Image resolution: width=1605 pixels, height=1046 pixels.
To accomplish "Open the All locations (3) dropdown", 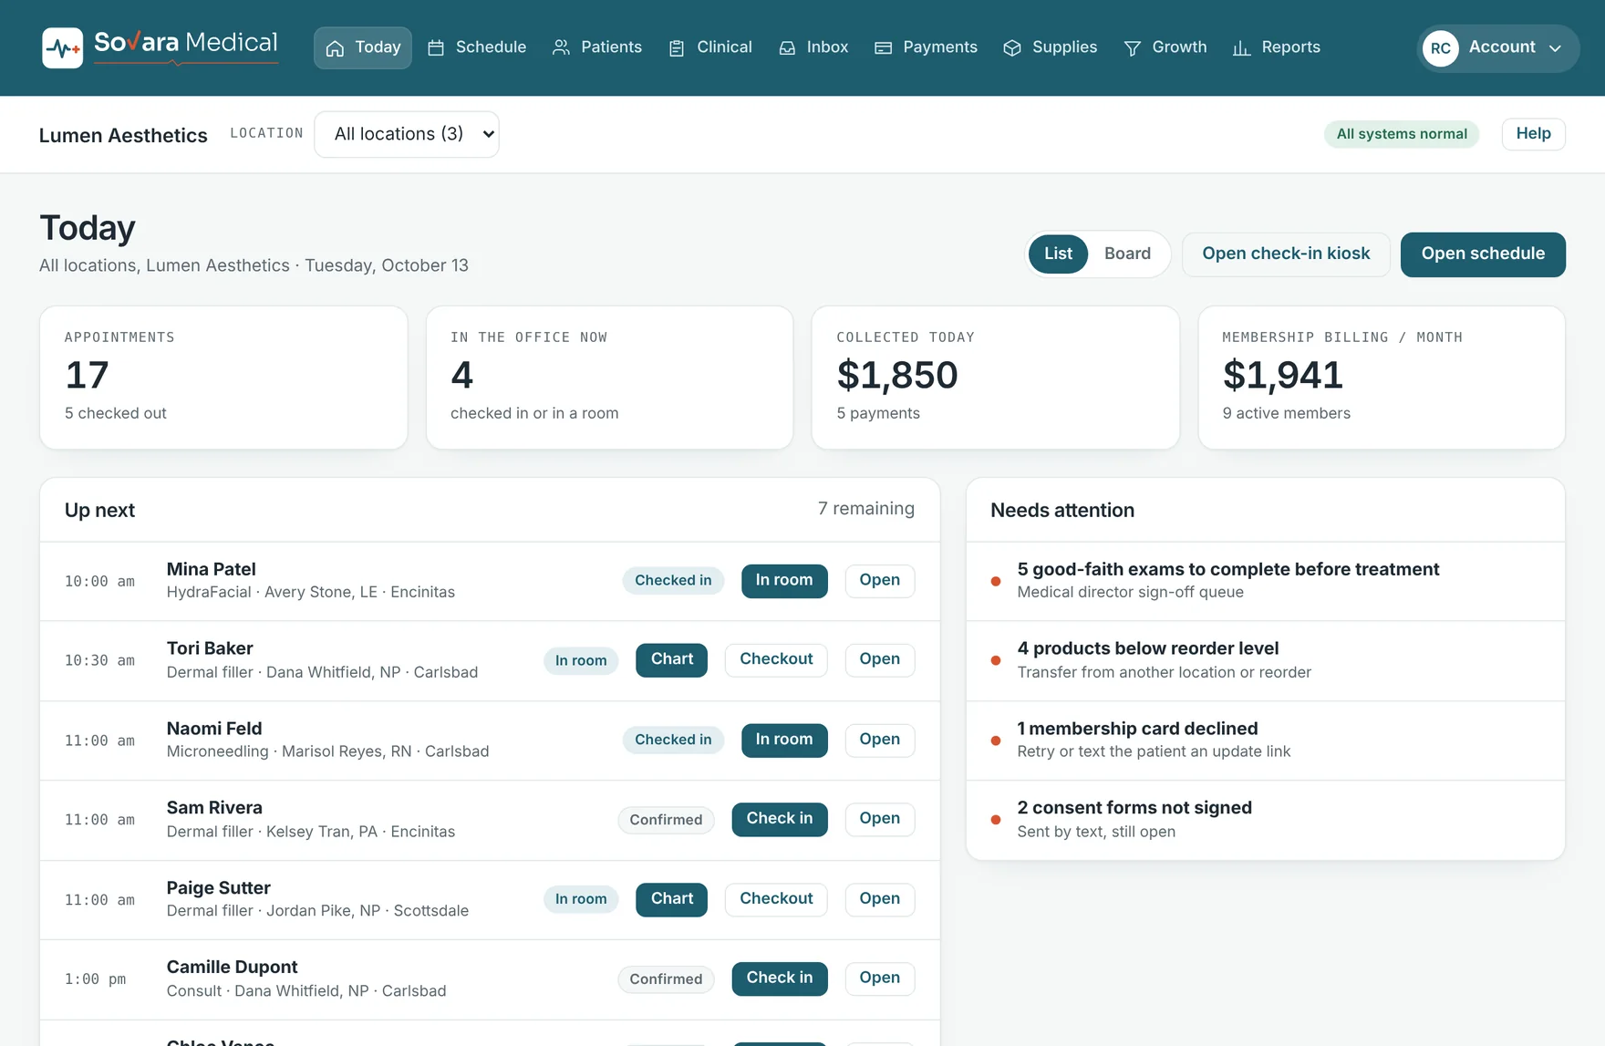I will [x=407, y=134].
